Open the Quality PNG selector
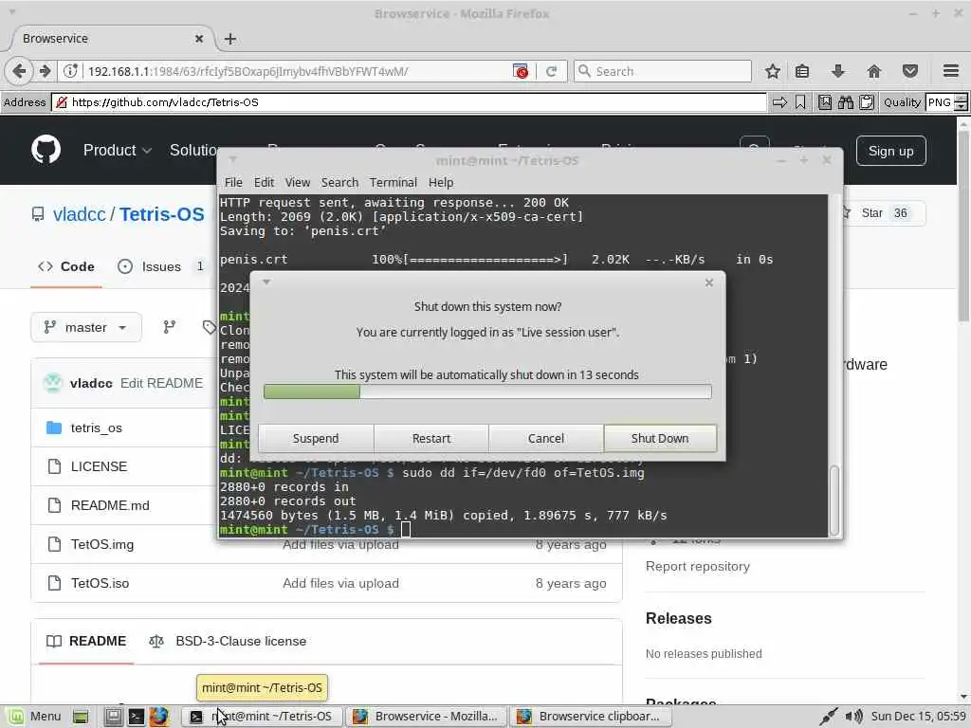971x728 pixels. pos(945,102)
